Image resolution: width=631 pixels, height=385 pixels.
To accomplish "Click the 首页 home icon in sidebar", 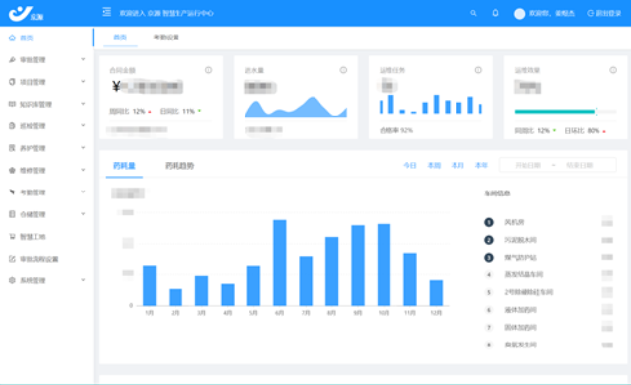I will coord(12,38).
